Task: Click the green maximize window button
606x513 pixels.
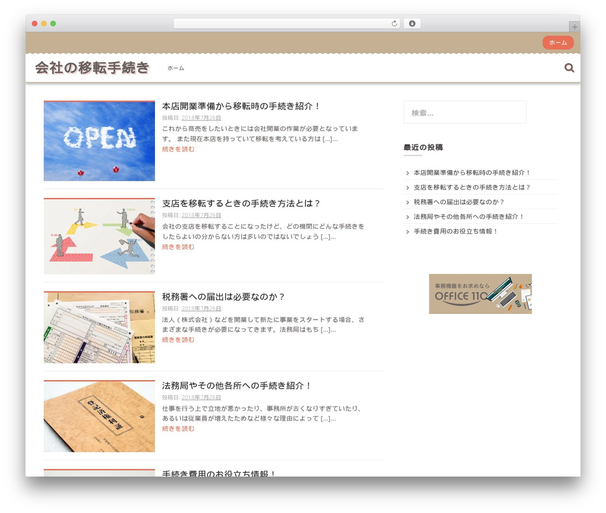Action: coord(53,24)
